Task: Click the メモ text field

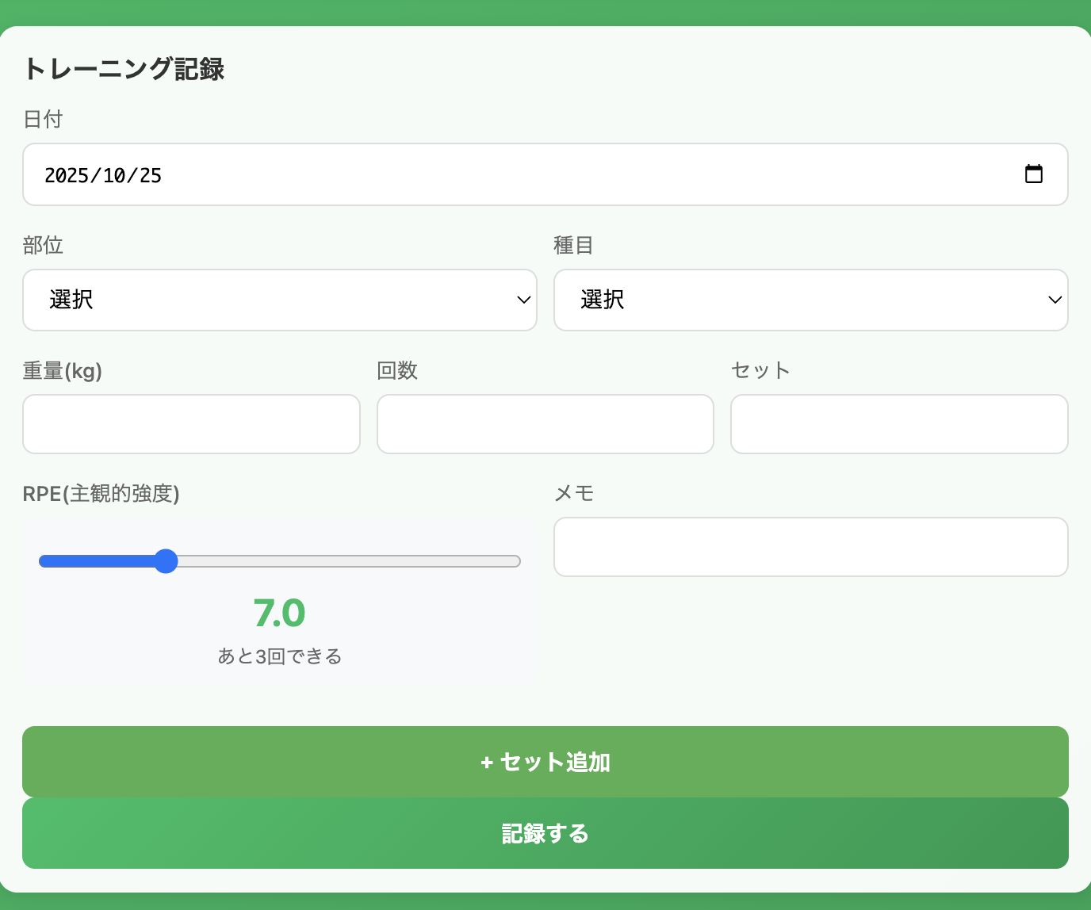Action: click(810, 547)
